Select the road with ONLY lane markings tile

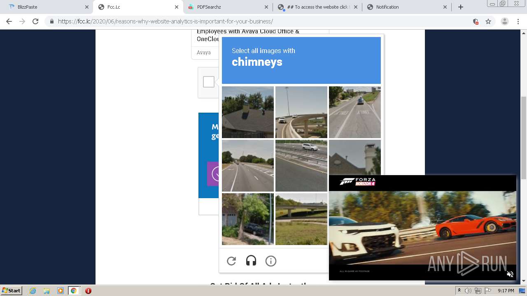[x=355, y=112]
